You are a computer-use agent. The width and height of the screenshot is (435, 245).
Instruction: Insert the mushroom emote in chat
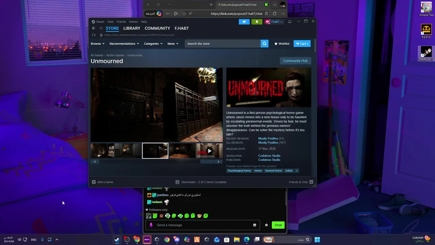199,216
